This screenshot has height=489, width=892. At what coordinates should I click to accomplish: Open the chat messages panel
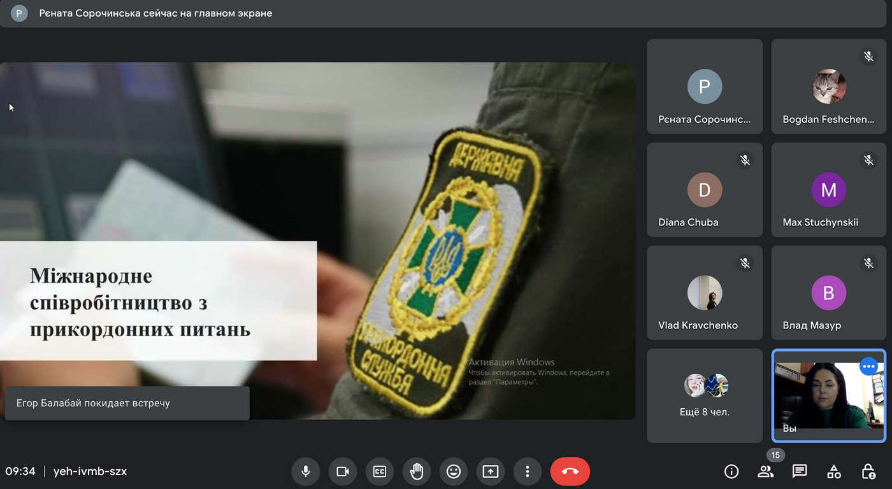(x=800, y=471)
